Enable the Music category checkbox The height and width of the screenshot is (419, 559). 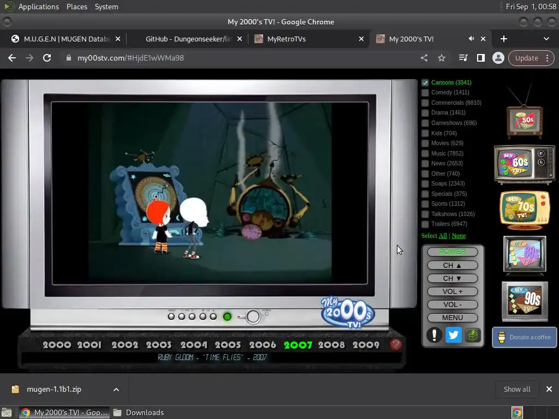425,153
